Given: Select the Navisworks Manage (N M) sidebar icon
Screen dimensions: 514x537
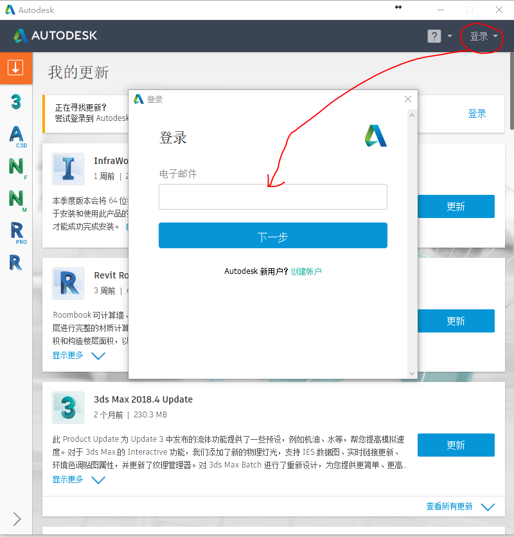Looking at the screenshot, I should pyautogui.click(x=17, y=201).
